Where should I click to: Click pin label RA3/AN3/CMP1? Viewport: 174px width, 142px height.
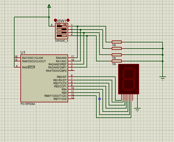57,68
